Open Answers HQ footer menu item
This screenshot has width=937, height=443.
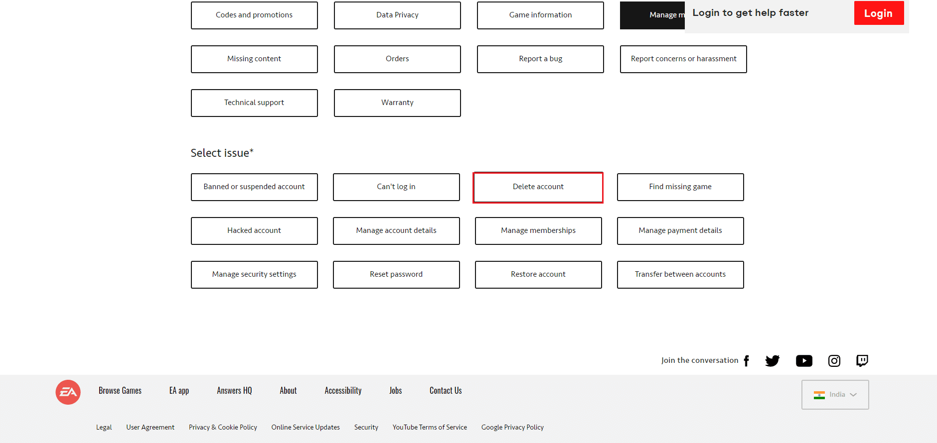click(x=234, y=391)
